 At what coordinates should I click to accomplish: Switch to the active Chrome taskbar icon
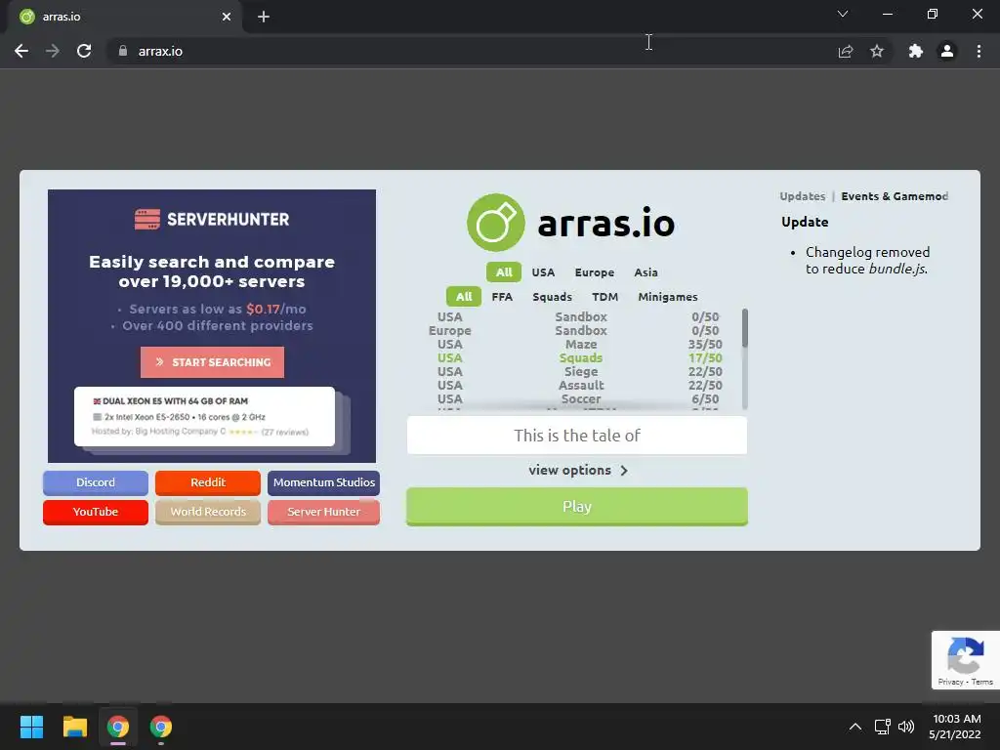coord(118,727)
